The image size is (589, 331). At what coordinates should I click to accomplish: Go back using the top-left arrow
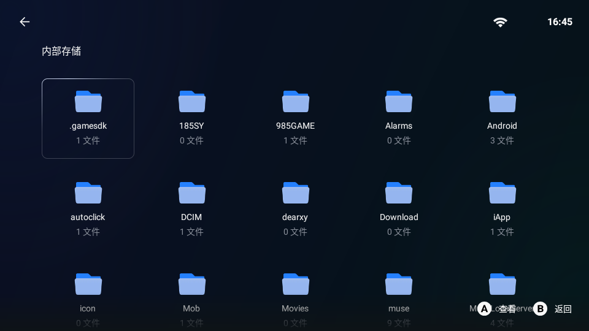point(25,22)
